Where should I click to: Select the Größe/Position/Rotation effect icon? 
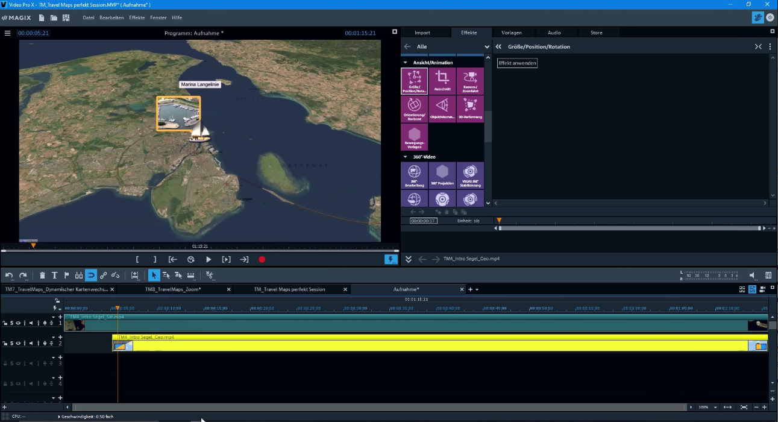pos(414,80)
